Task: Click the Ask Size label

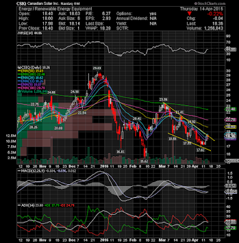Action: coord(67,19)
